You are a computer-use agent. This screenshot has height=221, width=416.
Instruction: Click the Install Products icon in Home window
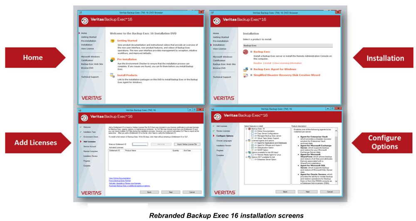112,76
